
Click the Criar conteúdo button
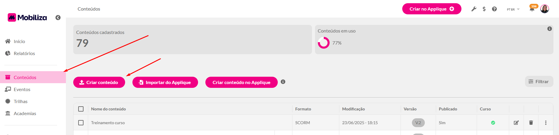coord(99,82)
